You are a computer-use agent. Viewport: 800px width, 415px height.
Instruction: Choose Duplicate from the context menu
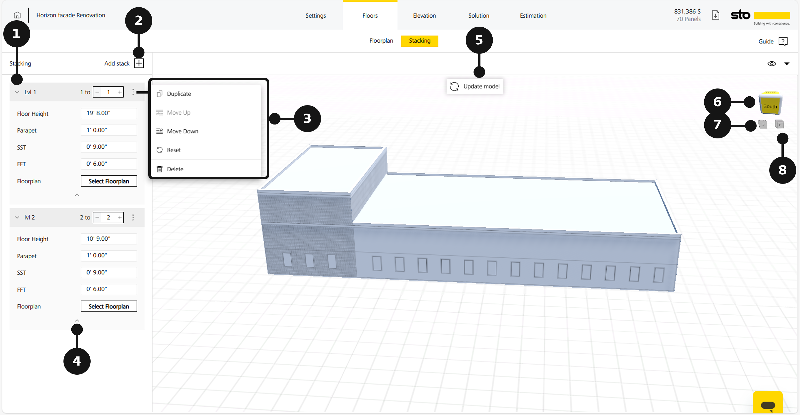coord(206,94)
